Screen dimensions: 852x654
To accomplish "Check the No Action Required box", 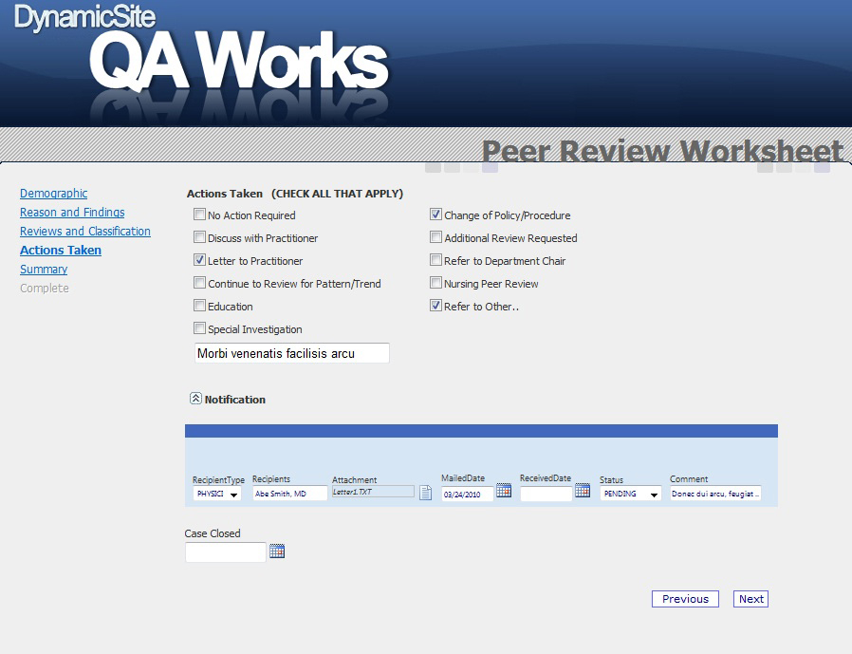I will pyautogui.click(x=200, y=215).
